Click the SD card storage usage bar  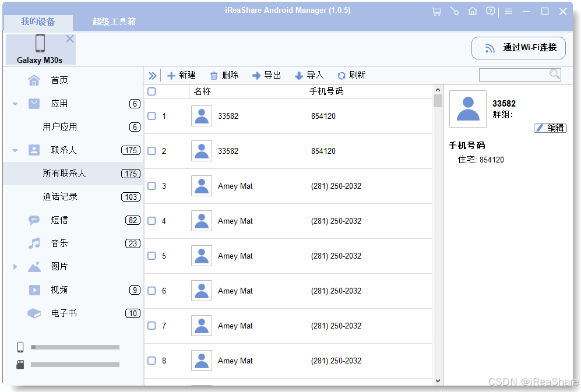tap(75, 365)
